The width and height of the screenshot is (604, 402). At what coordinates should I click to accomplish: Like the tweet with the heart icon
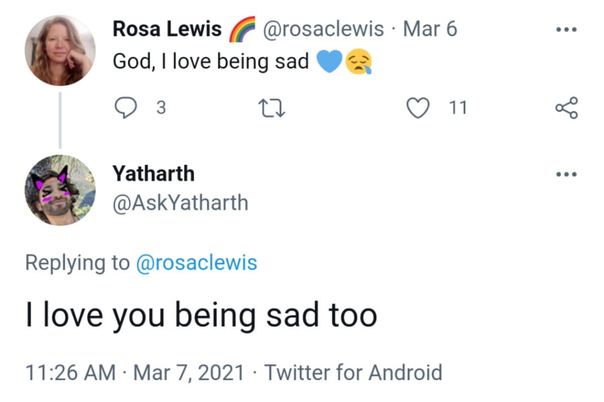point(417,108)
